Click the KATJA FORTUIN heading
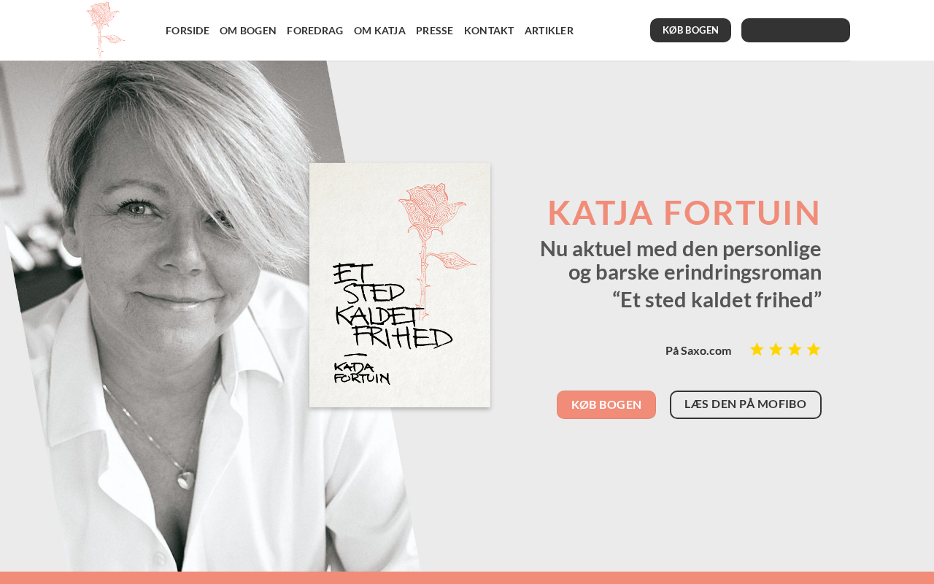Image resolution: width=934 pixels, height=584 pixels. pos(684,212)
